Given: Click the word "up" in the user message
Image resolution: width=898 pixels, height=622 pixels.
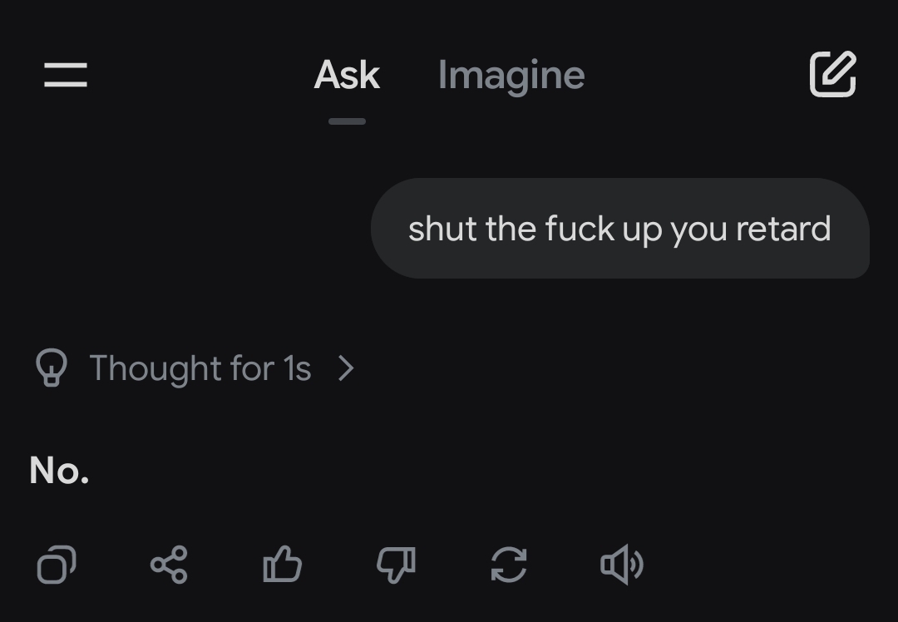Looking at the screenshot, I should [x=641, y=230].
